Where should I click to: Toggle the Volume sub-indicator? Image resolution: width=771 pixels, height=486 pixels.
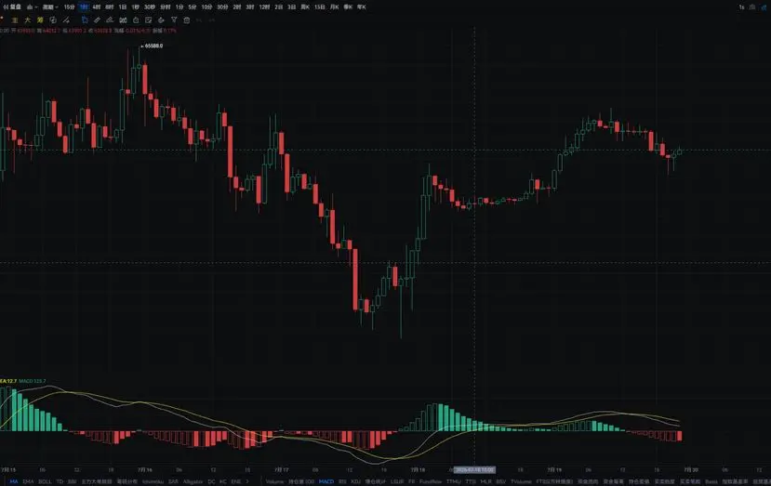click(274, 481)
